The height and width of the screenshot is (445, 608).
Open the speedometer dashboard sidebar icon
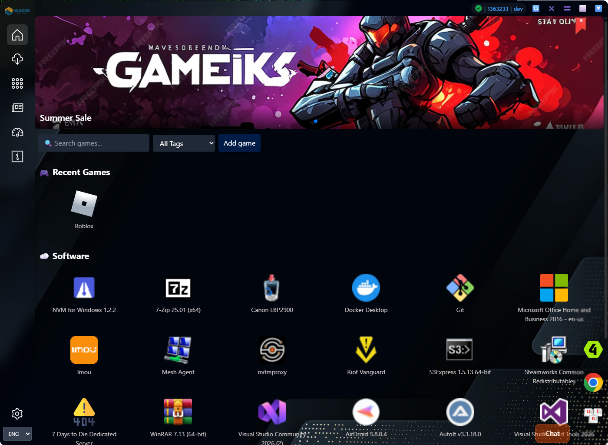pyautogui.click(x=17, y=132)
